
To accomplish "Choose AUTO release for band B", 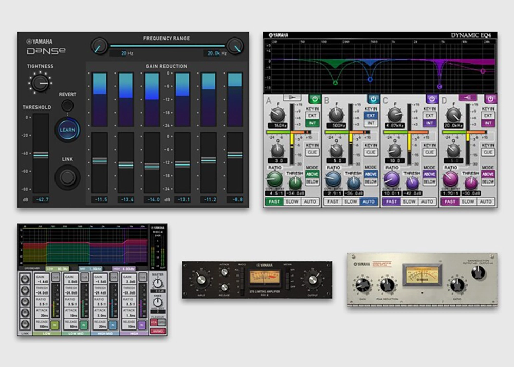I will point(369,202).
